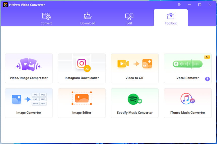Open Spotify Music Converter
This screenshot has height=144, width=217.
click(135, 103)
